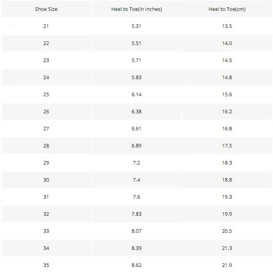This screenshot has height=272, width=273.
Task: Click the 7.6 inches value
Action: 136,197
